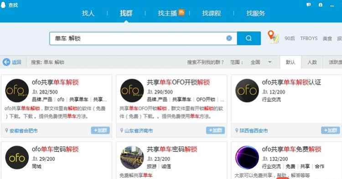Click the back arrow icon
The height and width of the screenshot is (179, 342).
pyautogui.click(x=6, y=62)
